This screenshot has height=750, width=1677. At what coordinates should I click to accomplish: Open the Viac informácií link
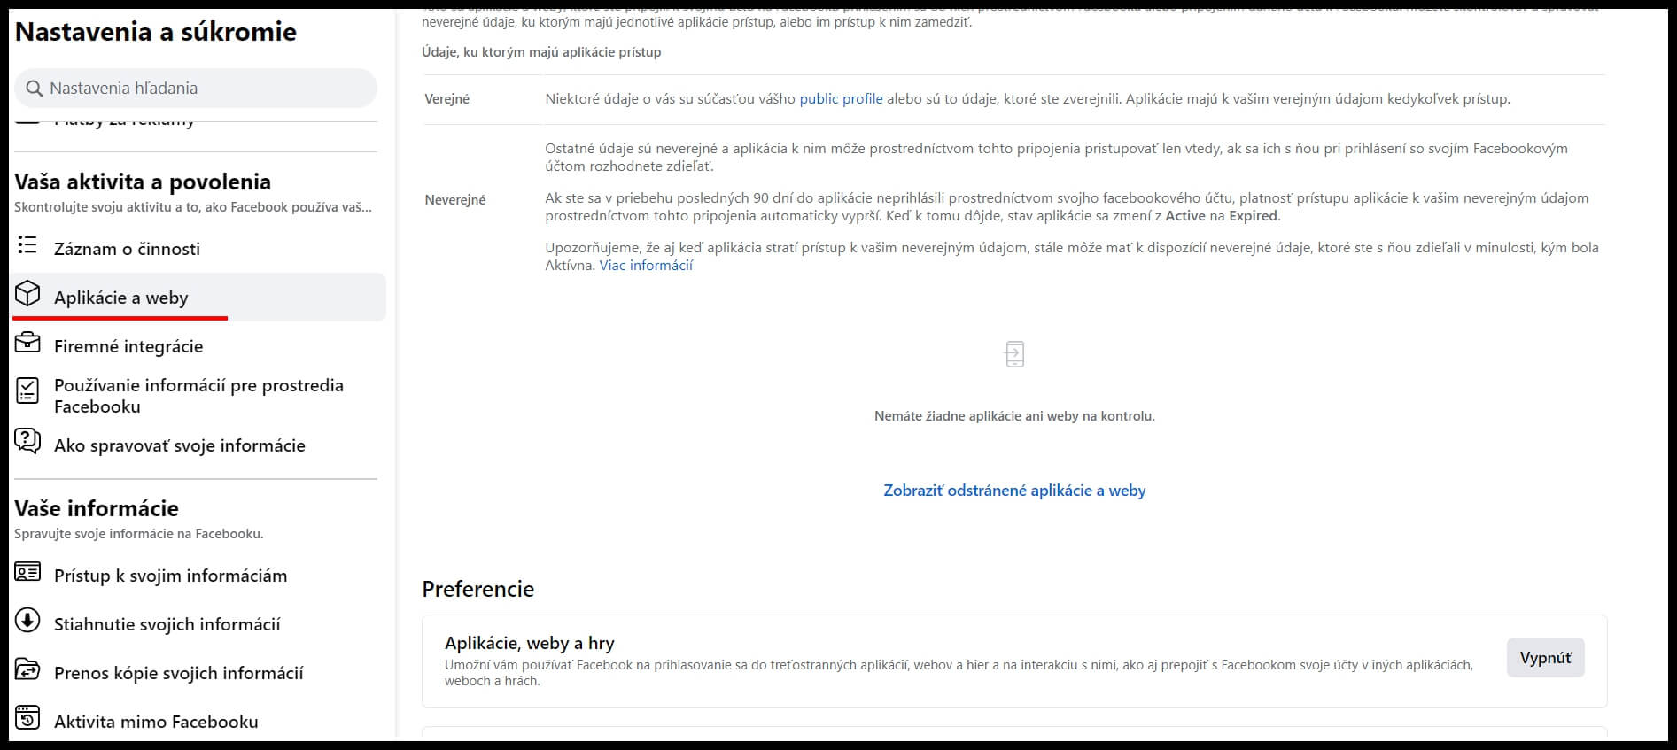[646, 266]
